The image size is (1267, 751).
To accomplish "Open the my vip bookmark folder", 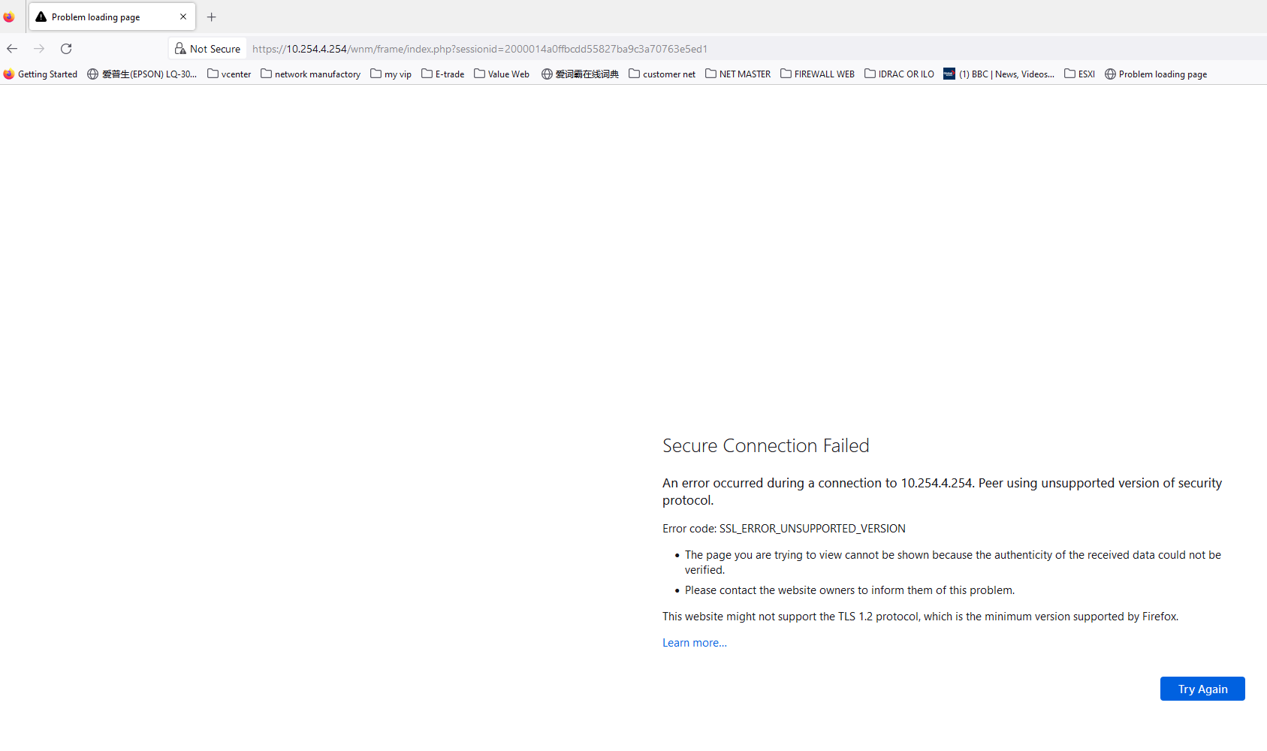I will (x=391, y=74).
